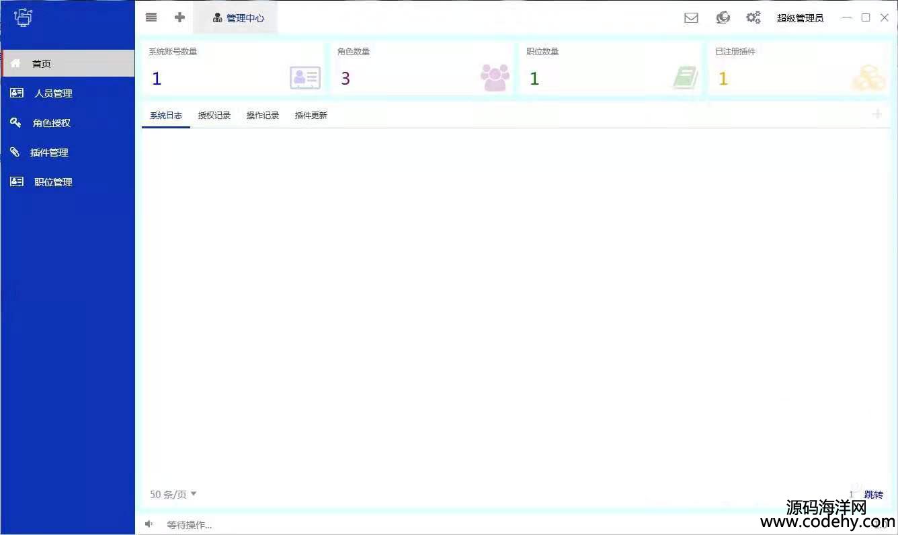Open 人员管理 in the sidebar
898x535 pixels.
pos(53,93)
